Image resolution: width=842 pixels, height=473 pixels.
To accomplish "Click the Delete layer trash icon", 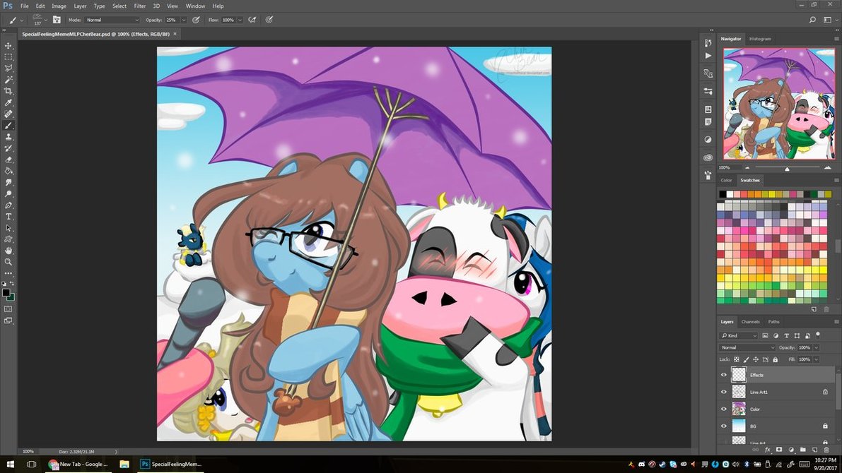I will [x=826, y=449].
